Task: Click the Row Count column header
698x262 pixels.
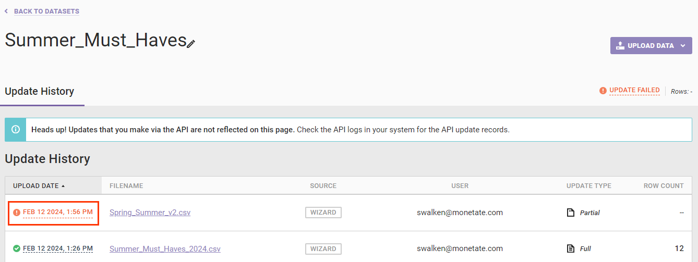Action: coord(664,186)
